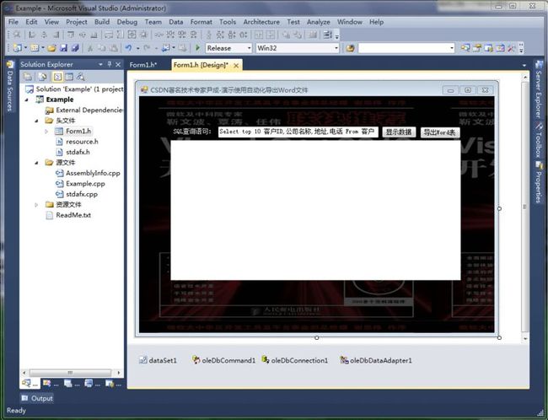Click the Align Lefts layout icon
This screenshot has width=548, height=420.
(32, 35)
